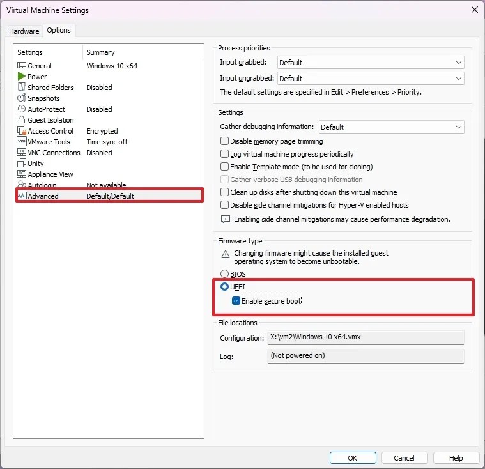Check Log virtual machine progress periodically
The height and width of the screenshot is (469, 485).
tap(224, 154)
